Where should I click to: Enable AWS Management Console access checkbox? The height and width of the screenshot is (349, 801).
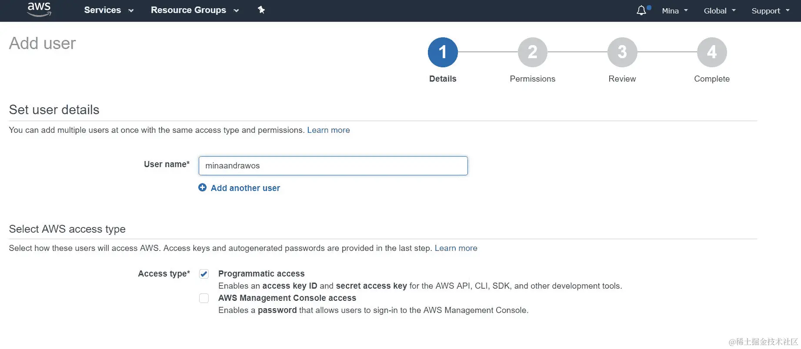[204, 298]
